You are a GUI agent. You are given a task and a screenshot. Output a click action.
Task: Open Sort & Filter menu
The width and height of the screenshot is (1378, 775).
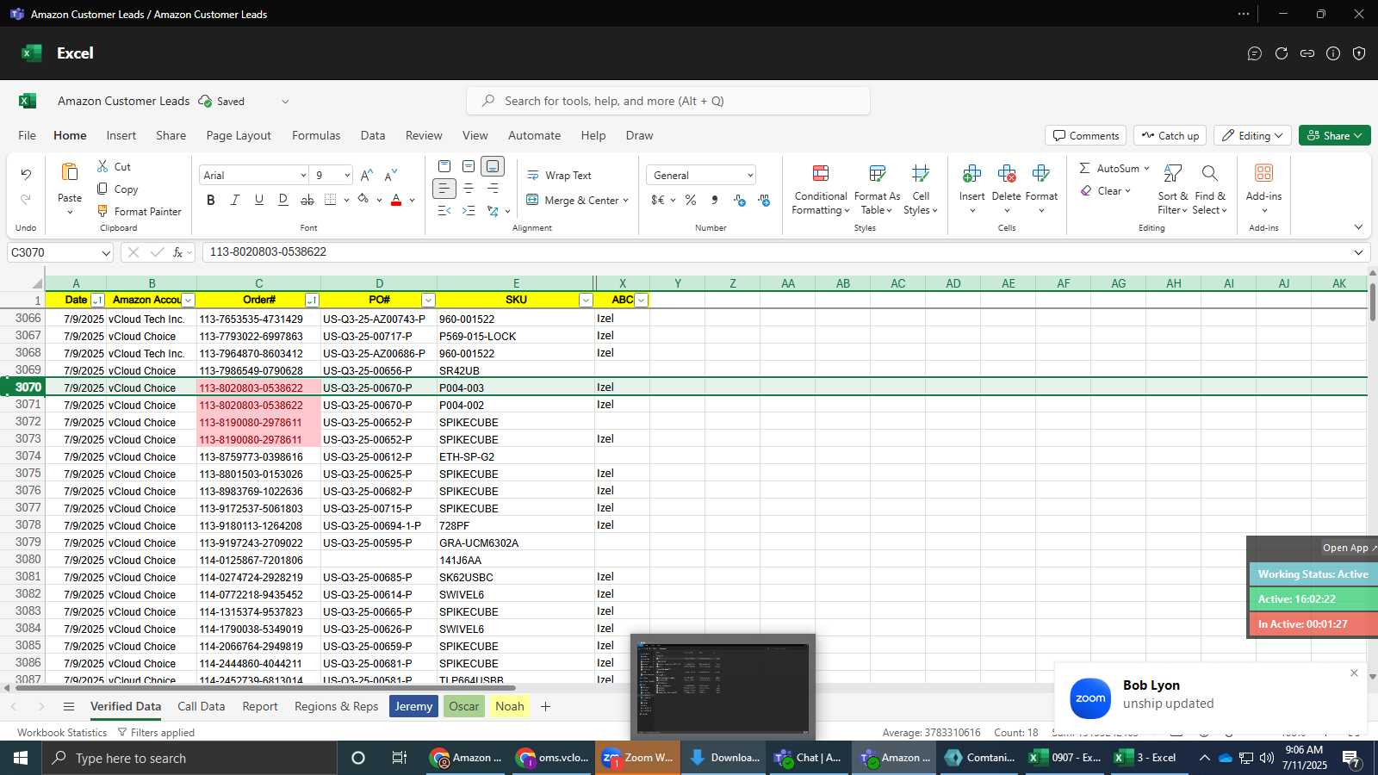(1172, 190)
